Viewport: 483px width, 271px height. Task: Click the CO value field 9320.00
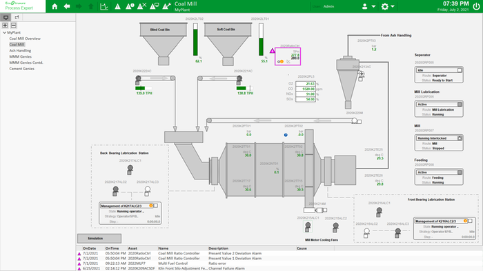coord(305,89)
